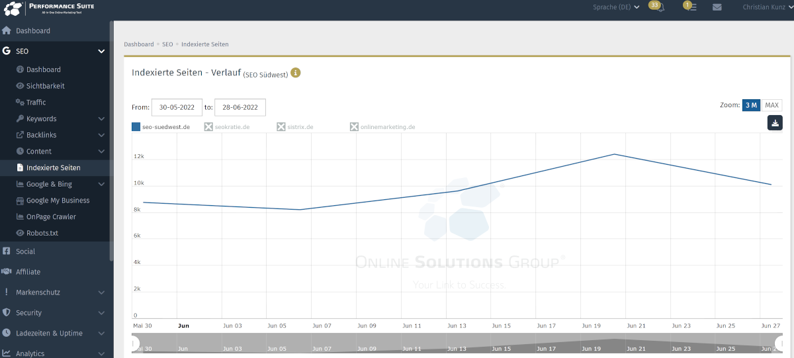This screenshot has height=358, width=794.
Task: Click the SEO breadcrumb link
Action: (167, 44)
